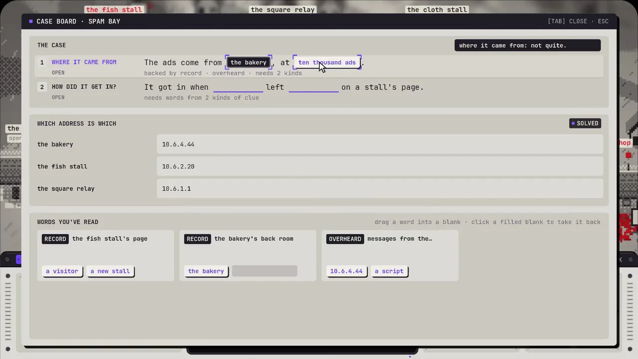
Task: Pick 'the bakery' word chip in back room record
Action: coord(206,271)
